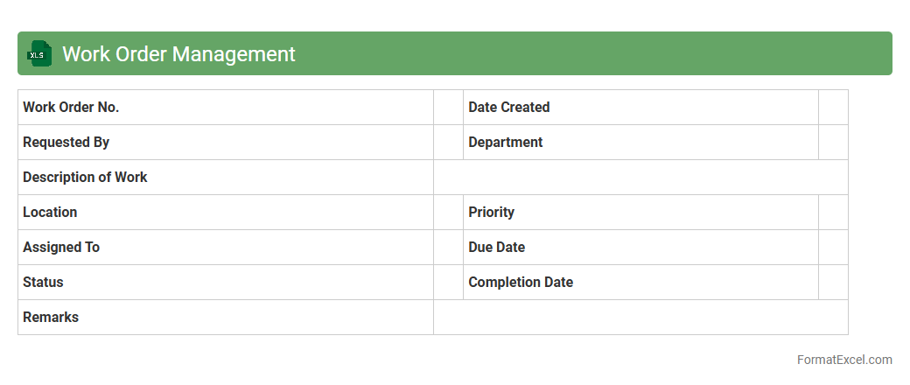Click the XLS file icon in header
Image resolution: width=910 pixels, height=385 pixels.
pos(38,54)
